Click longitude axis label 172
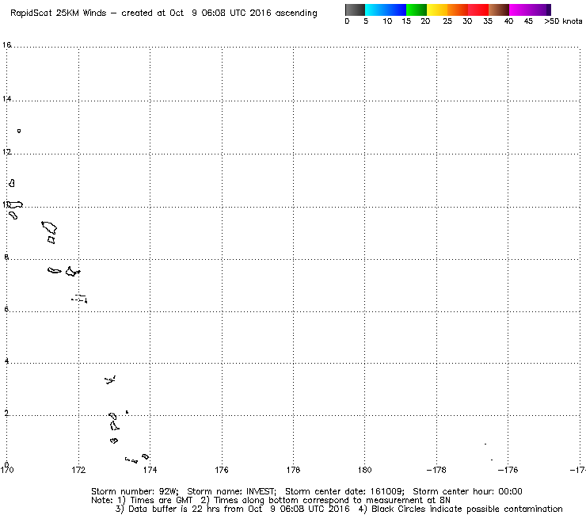The width and height of the screenshot is (586, 515). (78, 470)
